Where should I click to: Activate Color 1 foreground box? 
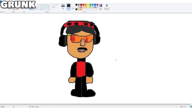tap(69, 7)
